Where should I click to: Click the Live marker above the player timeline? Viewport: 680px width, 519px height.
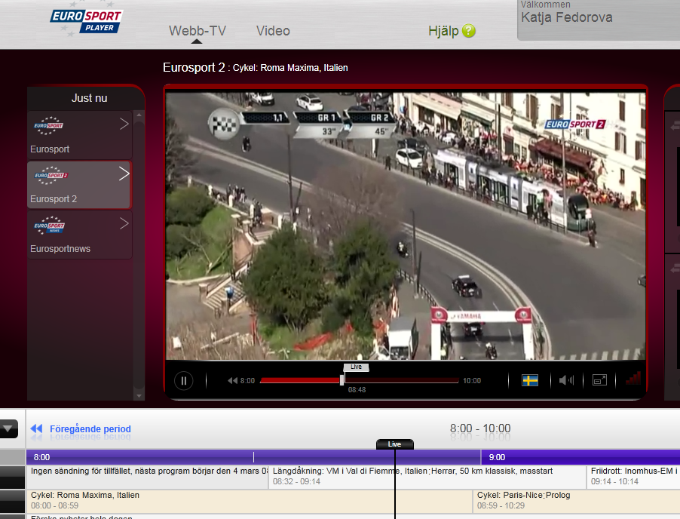tap(356, 367)
